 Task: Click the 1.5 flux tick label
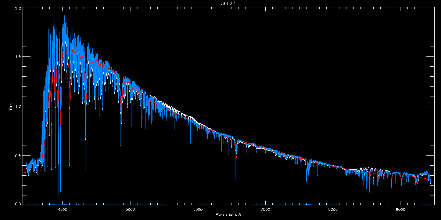click(18, 57)
